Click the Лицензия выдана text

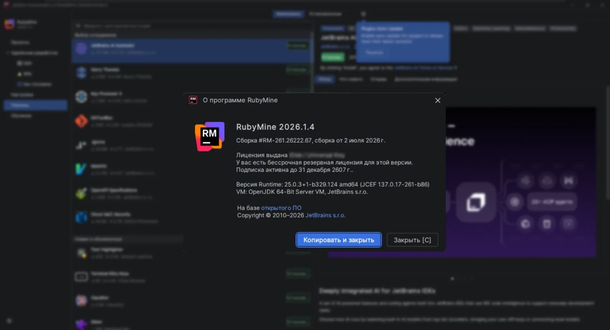[262, 155]
